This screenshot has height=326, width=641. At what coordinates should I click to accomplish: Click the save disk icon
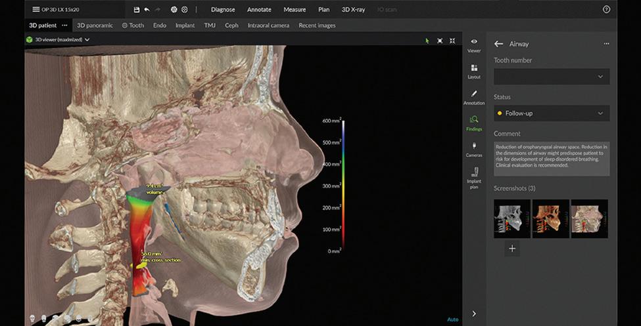136,10
